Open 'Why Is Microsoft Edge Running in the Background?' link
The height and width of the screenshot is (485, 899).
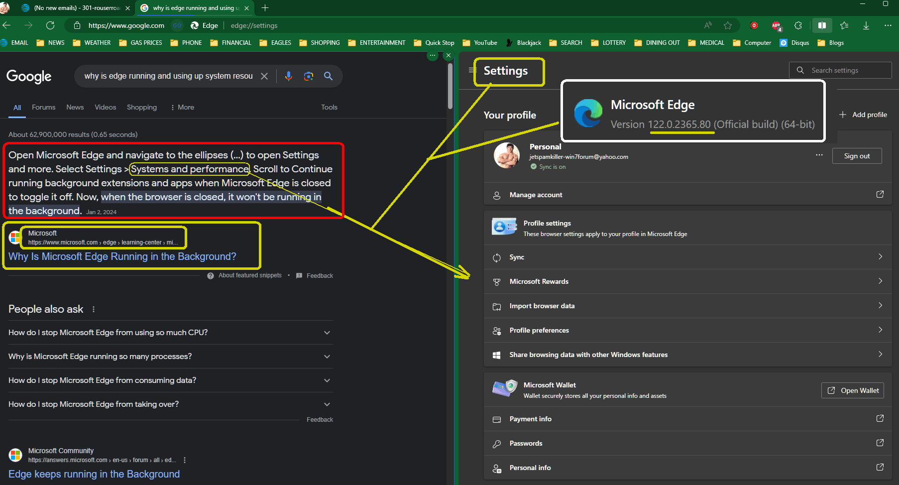(122, 256)
